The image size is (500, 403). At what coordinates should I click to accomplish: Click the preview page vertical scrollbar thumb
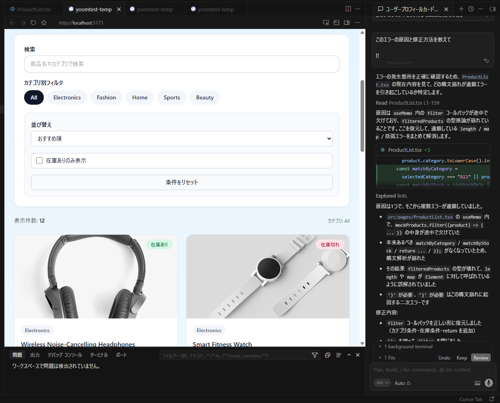pos(362,116)
